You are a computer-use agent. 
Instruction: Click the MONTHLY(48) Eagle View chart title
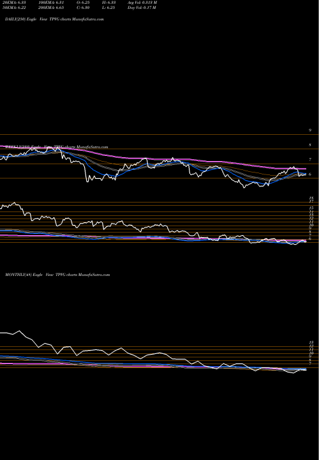(x=57, y=275)
